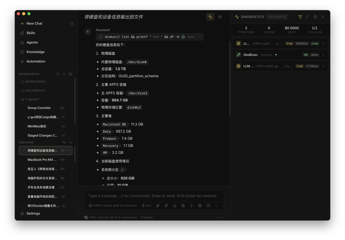The height and width of the screenshot is (240, 345).
Task: Toggle the eye visibility icon in chat header
Action: pos(220,17)
